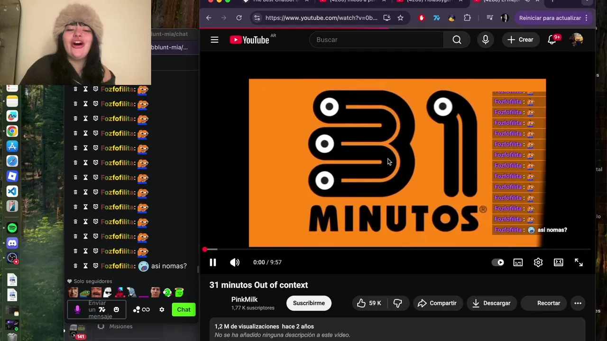Image resolution: width=607 pixels, height=341 pixels.
Task: Click Fozfofilita name on 'asi nomas?' row
Action: click(117, 266)
